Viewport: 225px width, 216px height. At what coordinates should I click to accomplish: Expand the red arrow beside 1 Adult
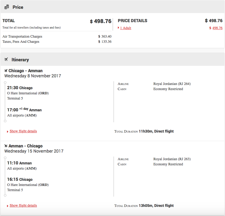(118, 28)
